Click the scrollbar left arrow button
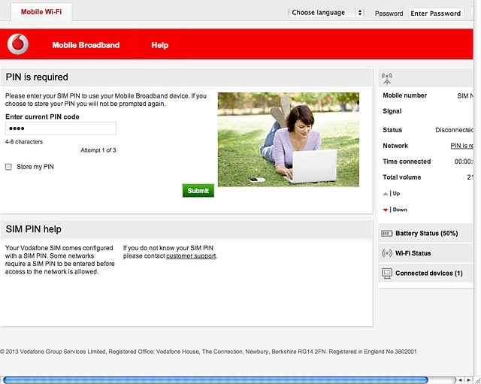The image size is (481, 384). (460, 380)
